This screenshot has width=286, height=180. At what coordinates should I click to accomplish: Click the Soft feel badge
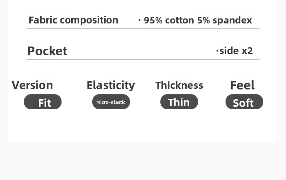244,102
